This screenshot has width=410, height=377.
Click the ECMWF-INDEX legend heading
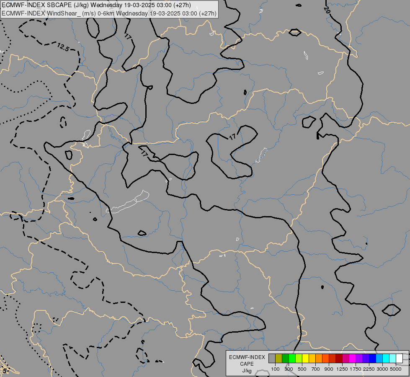247,357
